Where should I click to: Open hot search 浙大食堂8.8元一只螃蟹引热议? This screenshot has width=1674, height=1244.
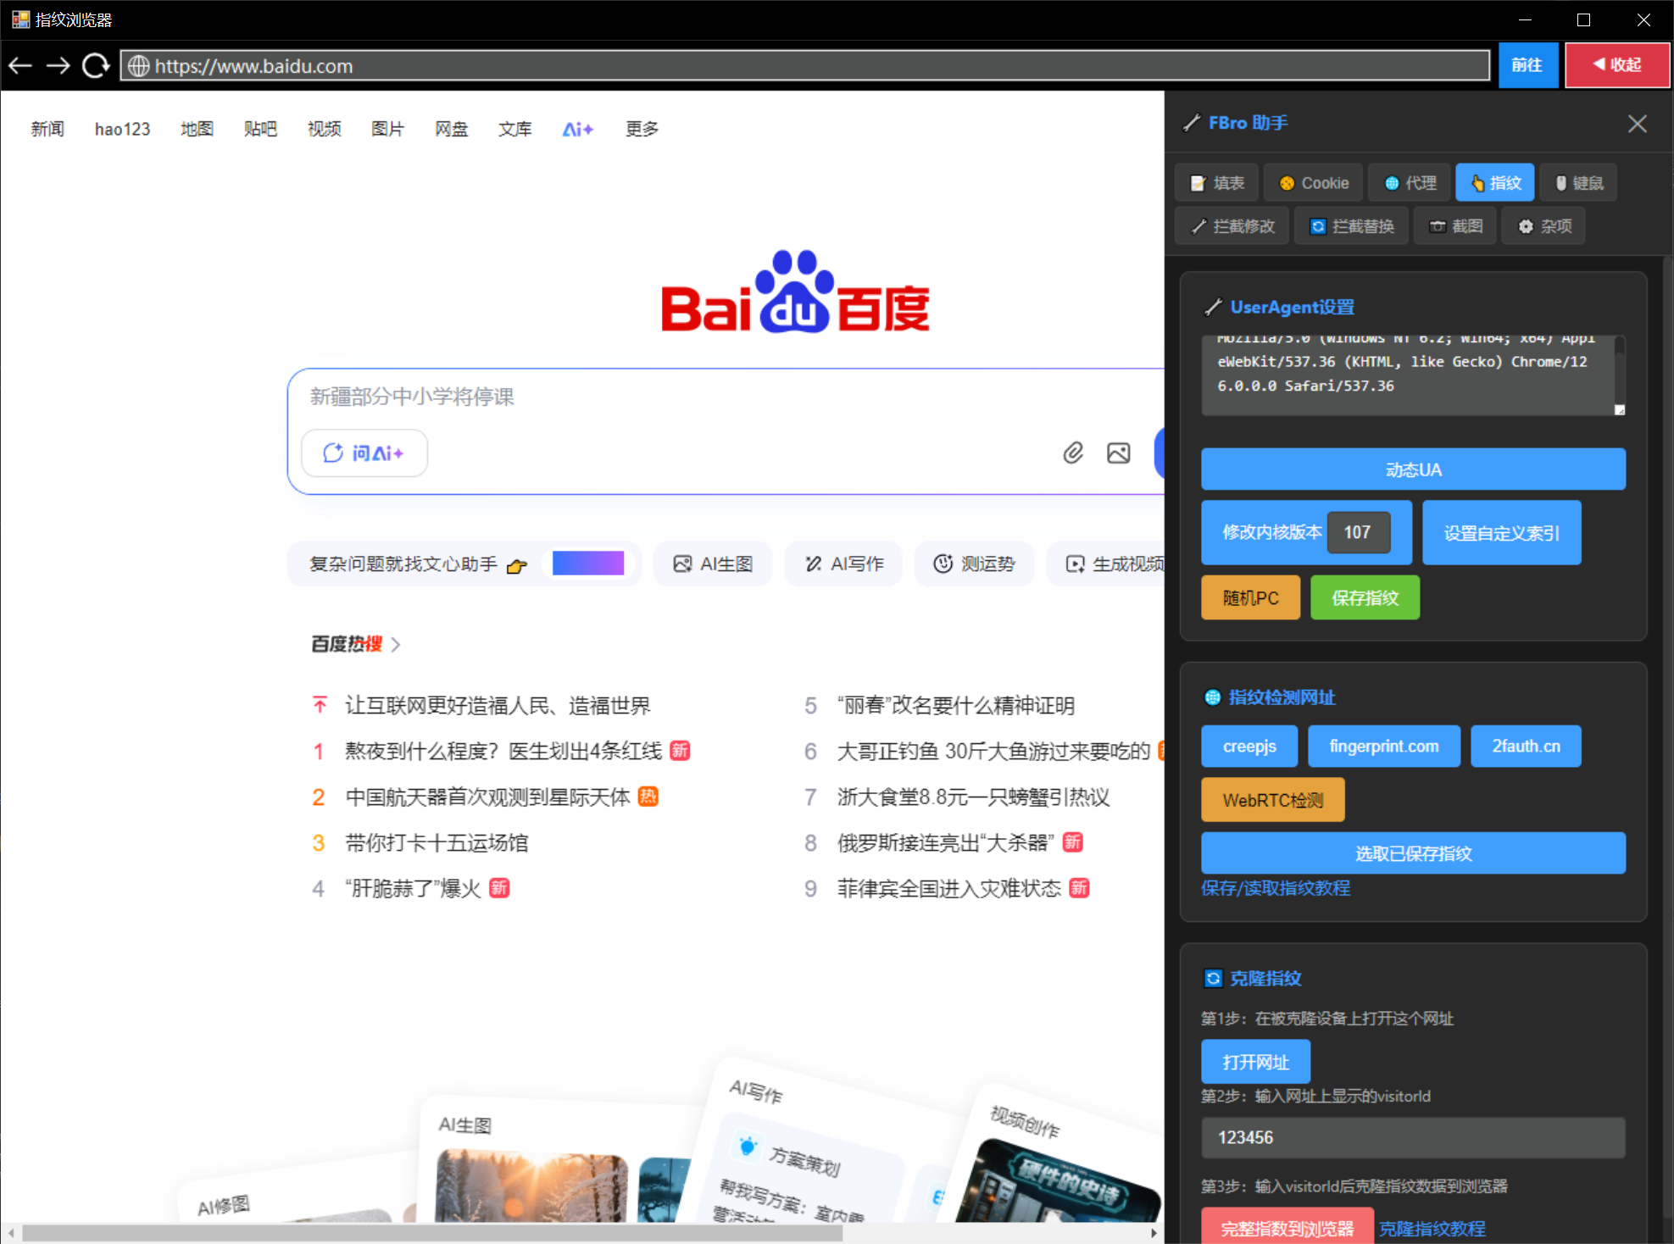click(x=973, y=797)
